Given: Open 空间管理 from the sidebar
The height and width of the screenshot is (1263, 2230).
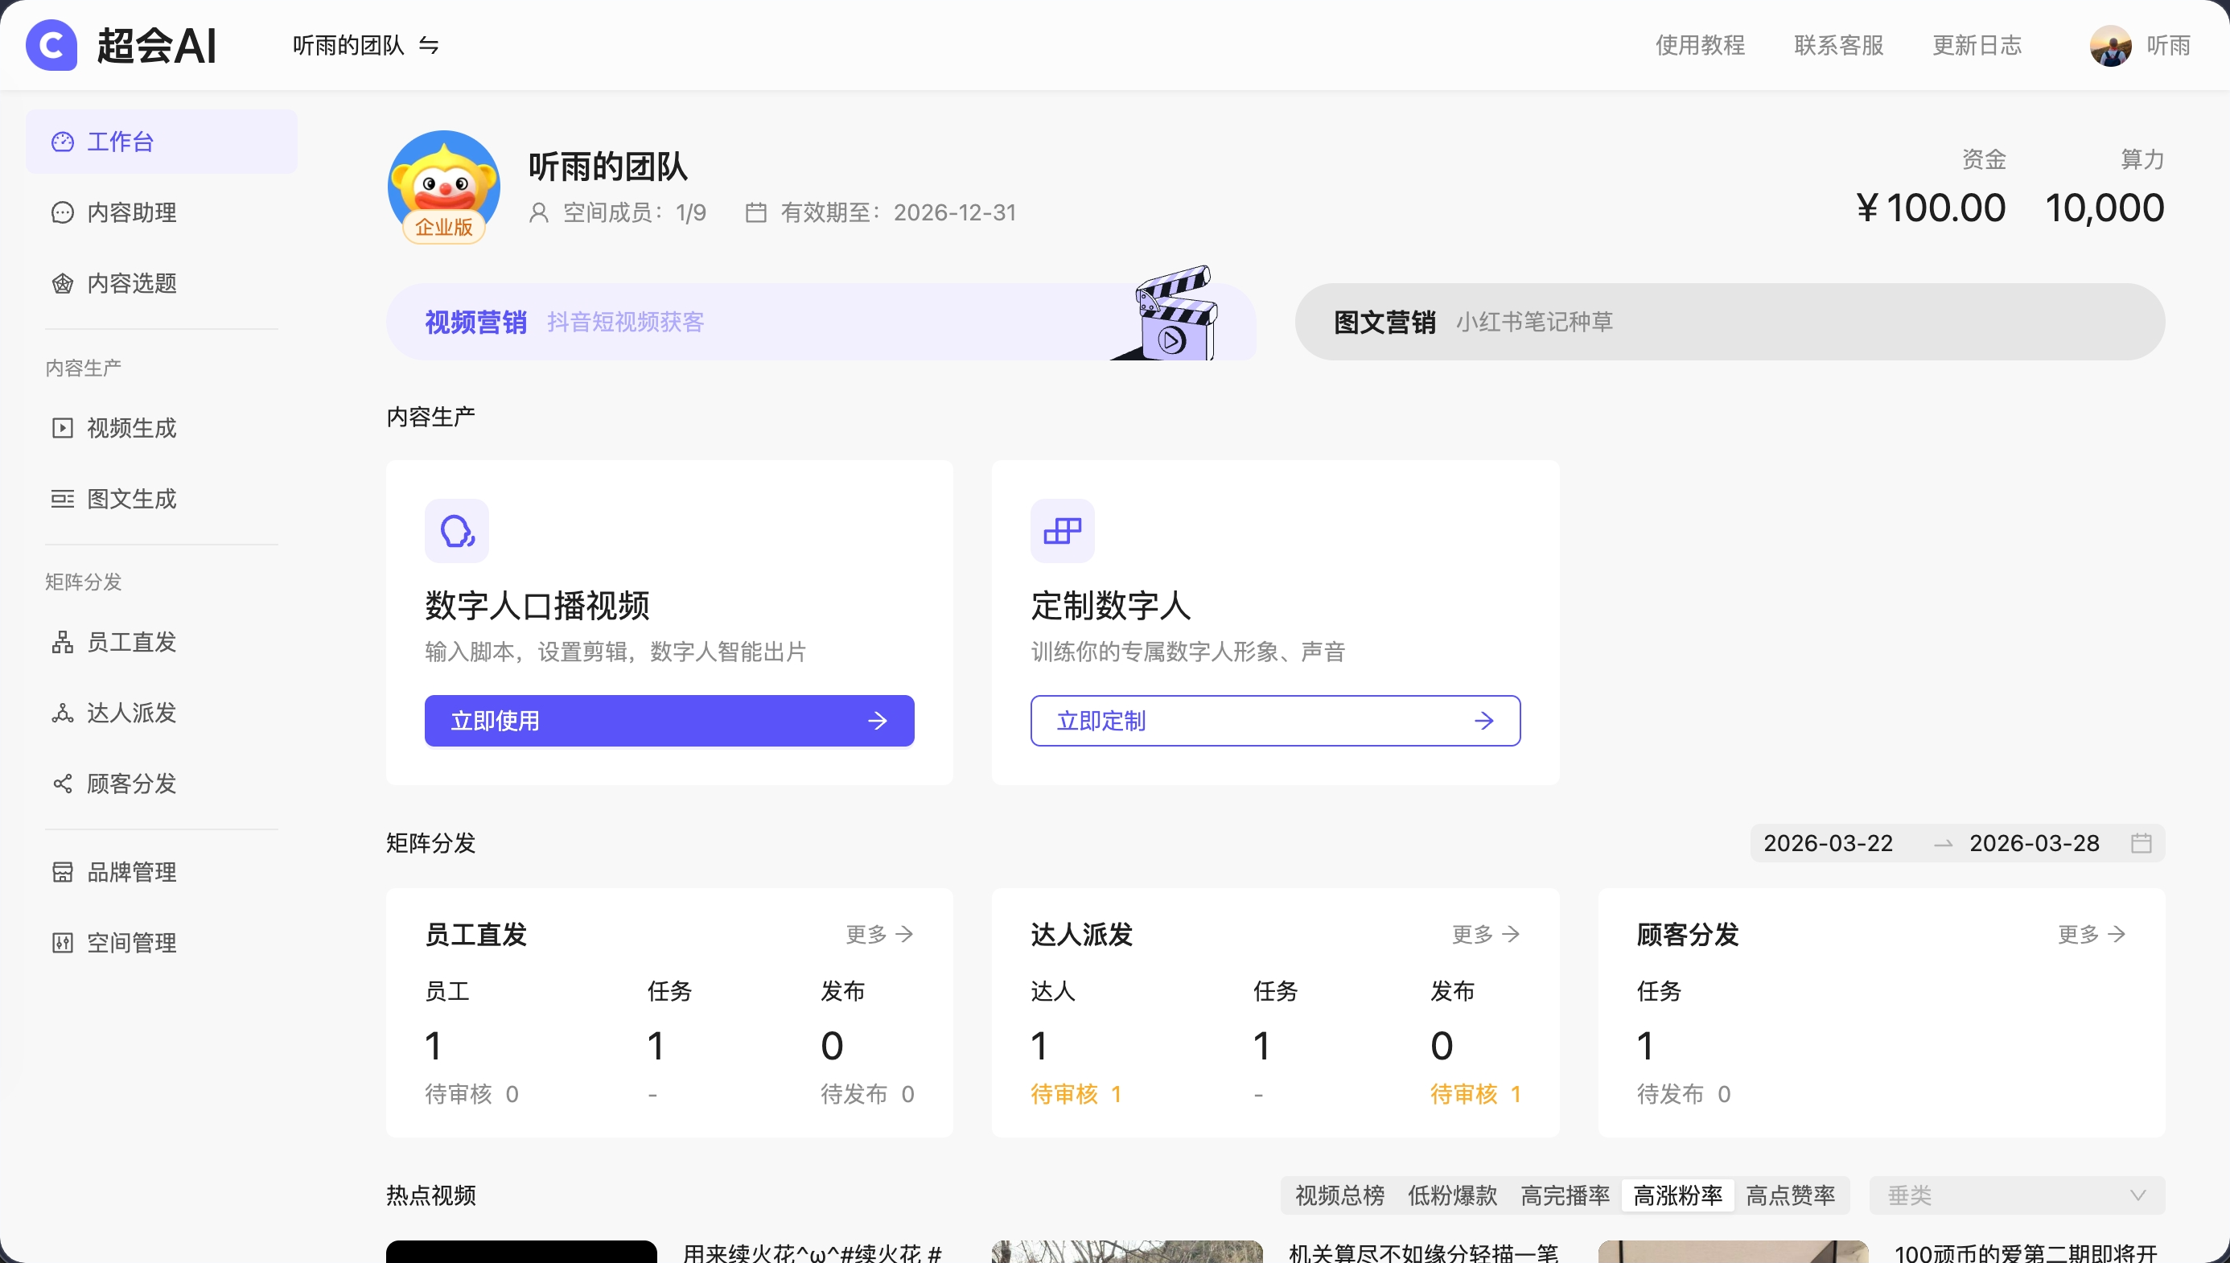Looking at the screenshot, I should point(131,942).
